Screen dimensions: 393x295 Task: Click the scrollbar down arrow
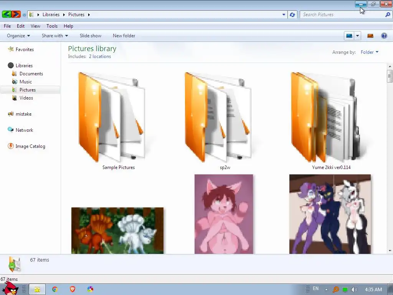point(390,250)
